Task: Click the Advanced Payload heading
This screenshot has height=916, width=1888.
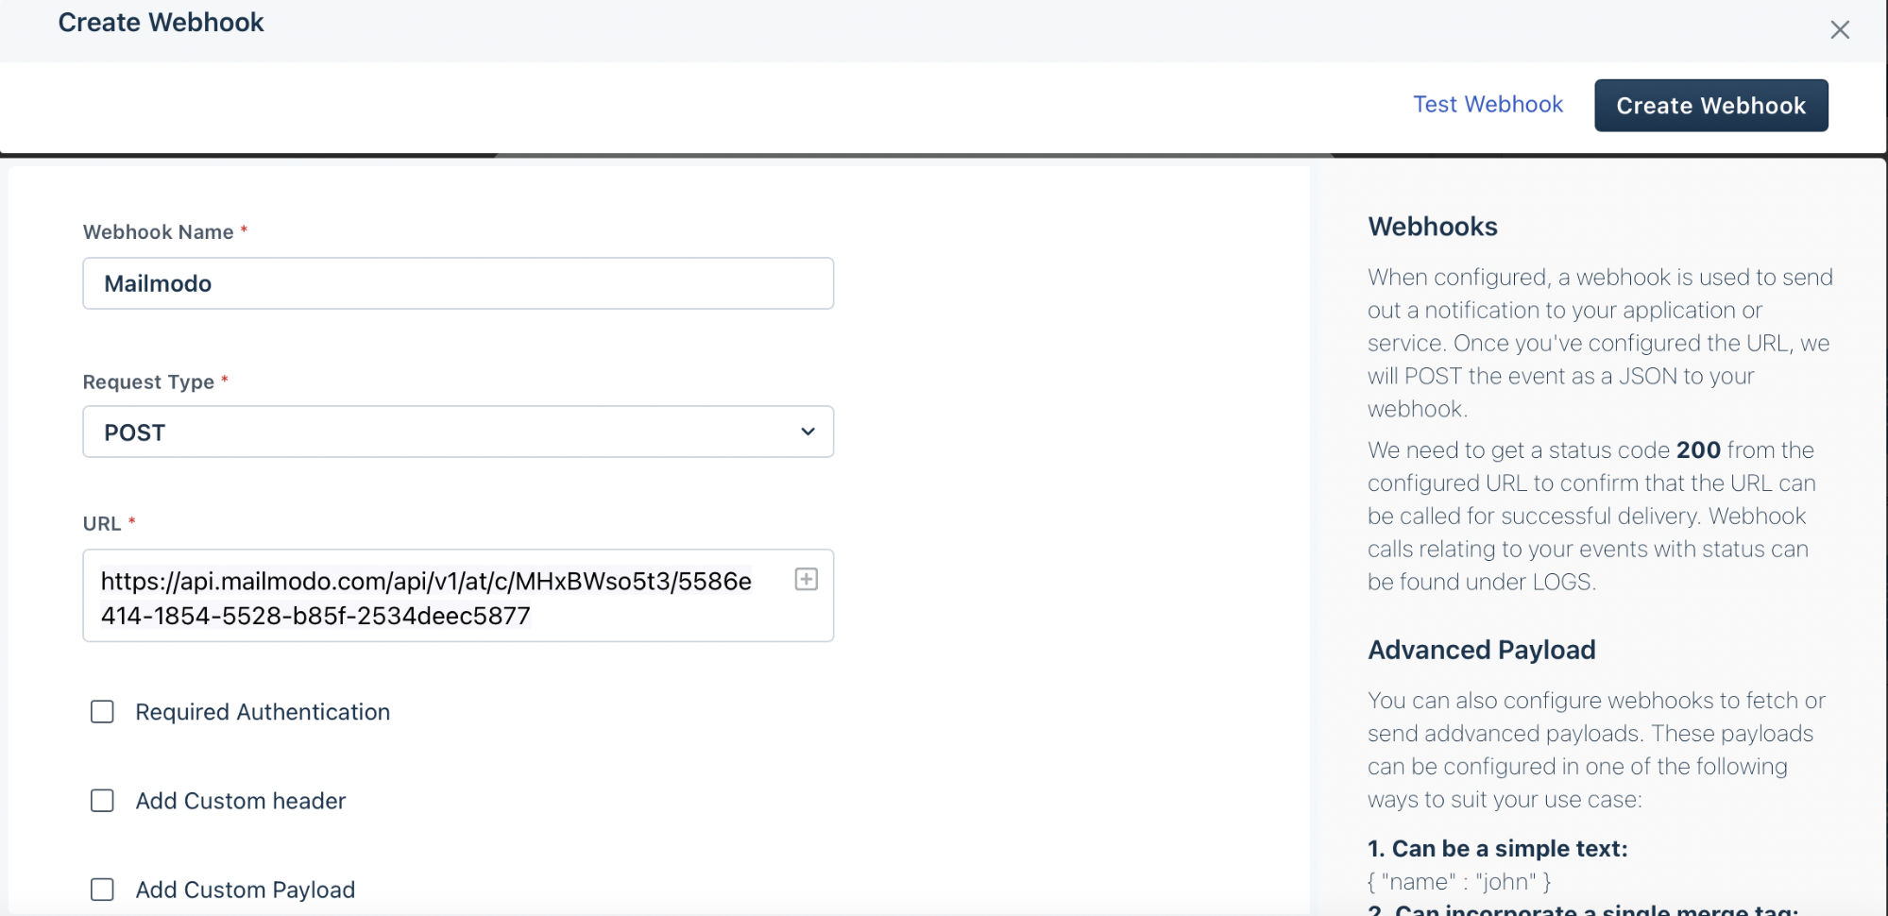Action: click(x=1482, y=650)
